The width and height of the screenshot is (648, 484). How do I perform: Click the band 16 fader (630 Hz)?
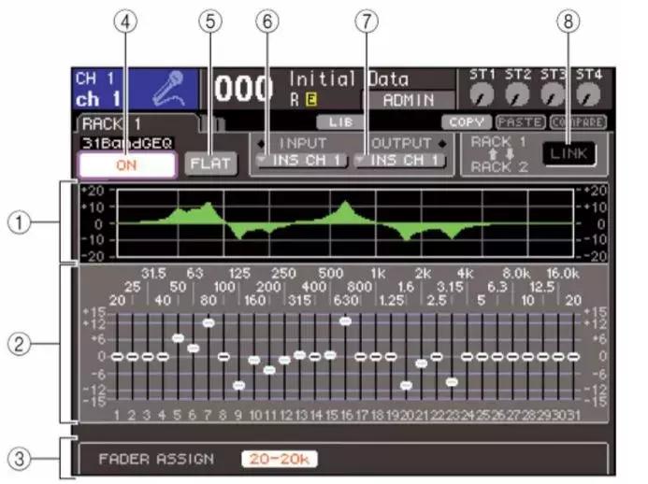pyautogui.click(x=345, y=321)
